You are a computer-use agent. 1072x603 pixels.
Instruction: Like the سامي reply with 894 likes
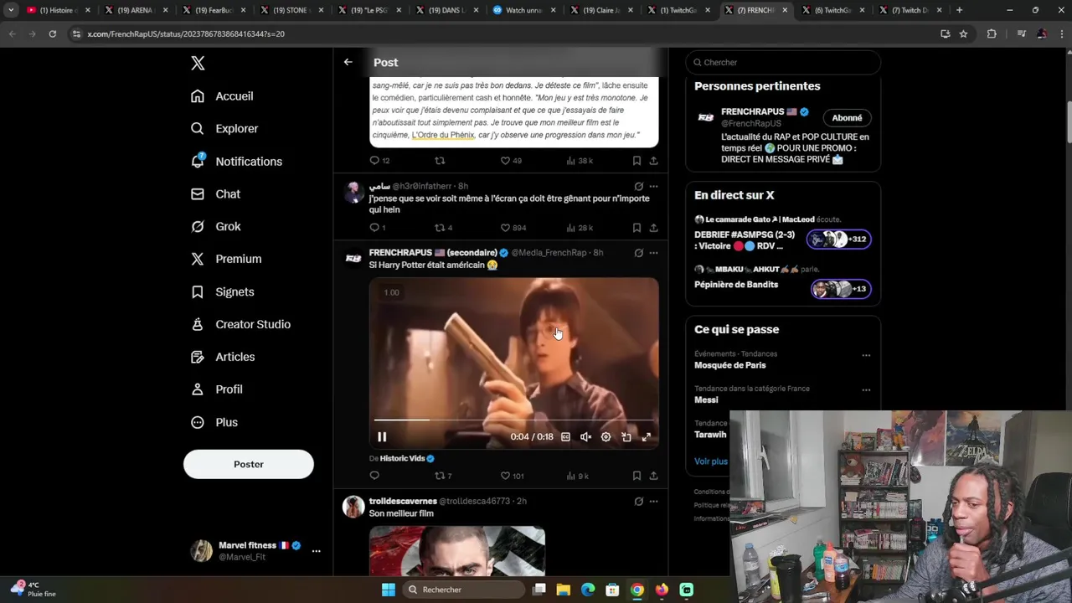coord(513,228)
